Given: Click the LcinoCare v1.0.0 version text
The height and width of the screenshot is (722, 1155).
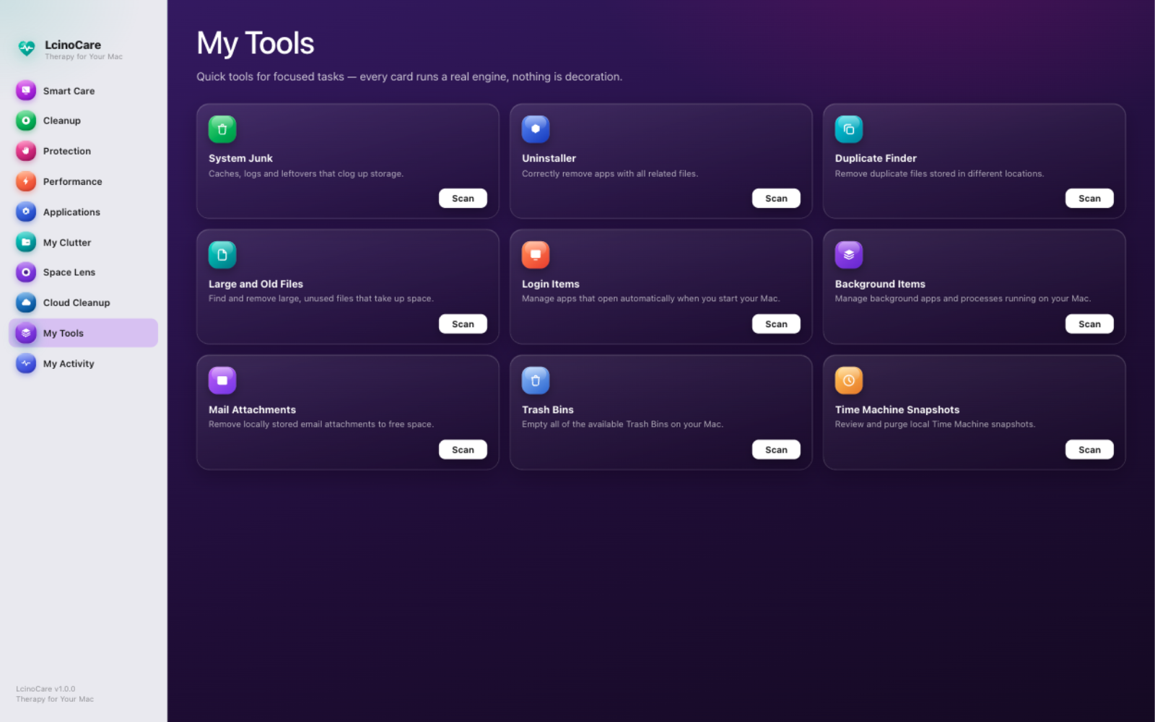Looking at the screenshot, I should [45, 689].
